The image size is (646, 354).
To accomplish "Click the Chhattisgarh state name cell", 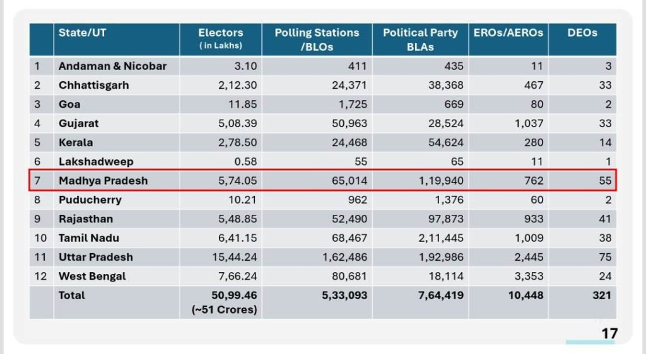I will coord(93,85).
